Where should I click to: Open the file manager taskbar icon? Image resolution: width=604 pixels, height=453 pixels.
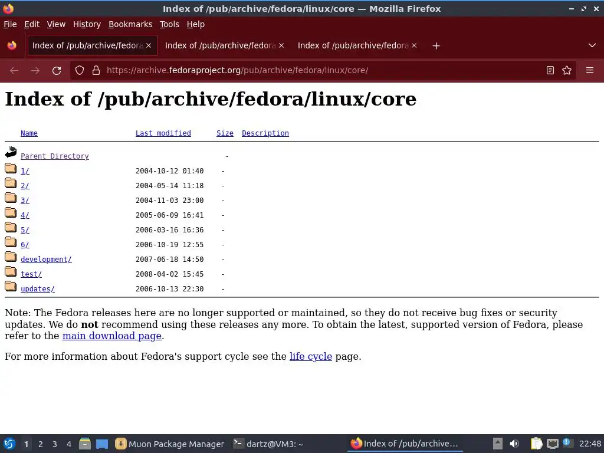[85, 444]
